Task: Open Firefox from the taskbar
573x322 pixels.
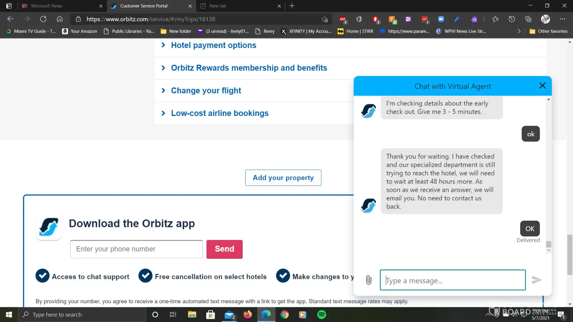Action: [248, 315]
